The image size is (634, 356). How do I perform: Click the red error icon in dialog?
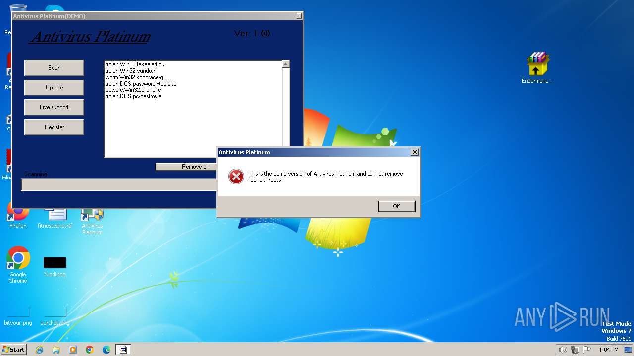click(236, 177)
